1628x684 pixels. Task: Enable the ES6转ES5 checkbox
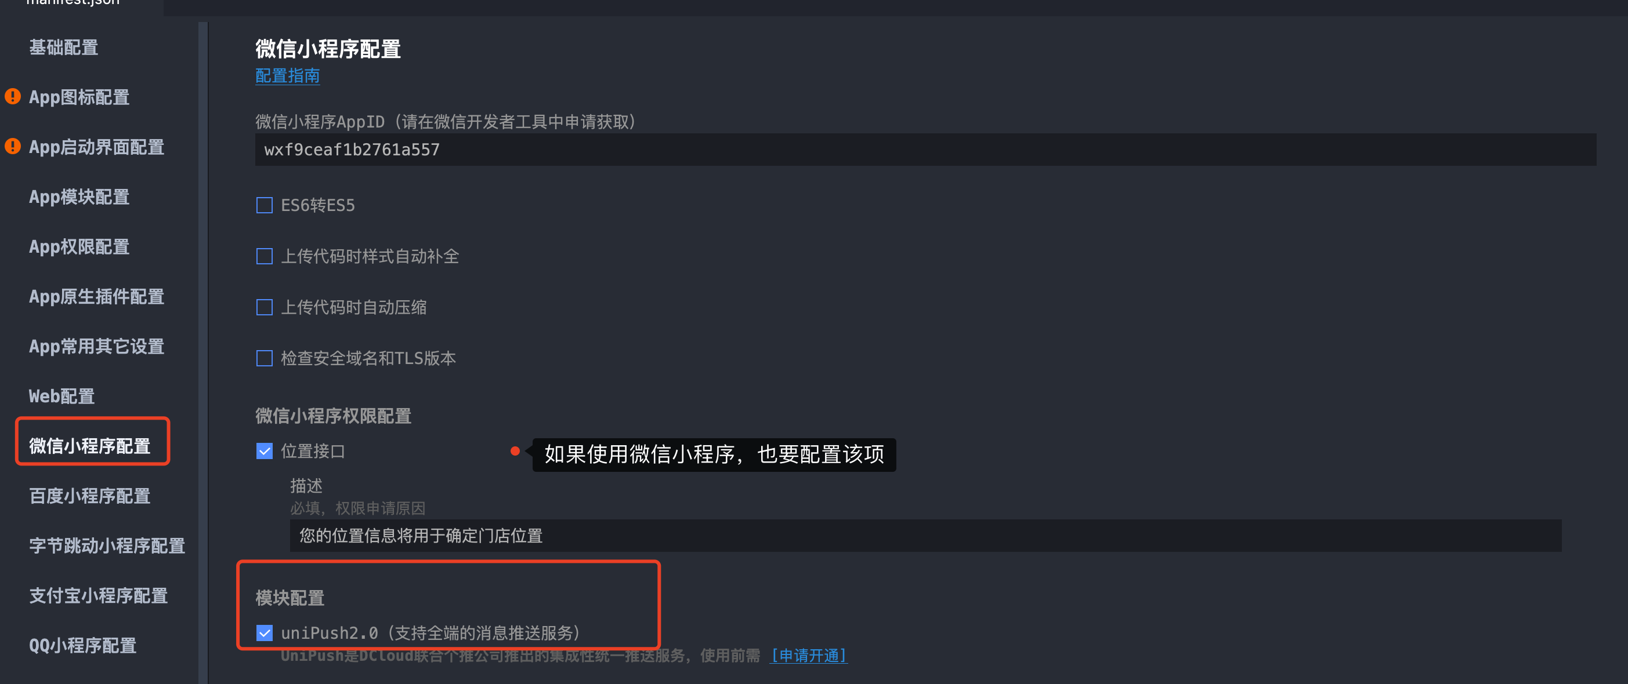click(264, 205)
